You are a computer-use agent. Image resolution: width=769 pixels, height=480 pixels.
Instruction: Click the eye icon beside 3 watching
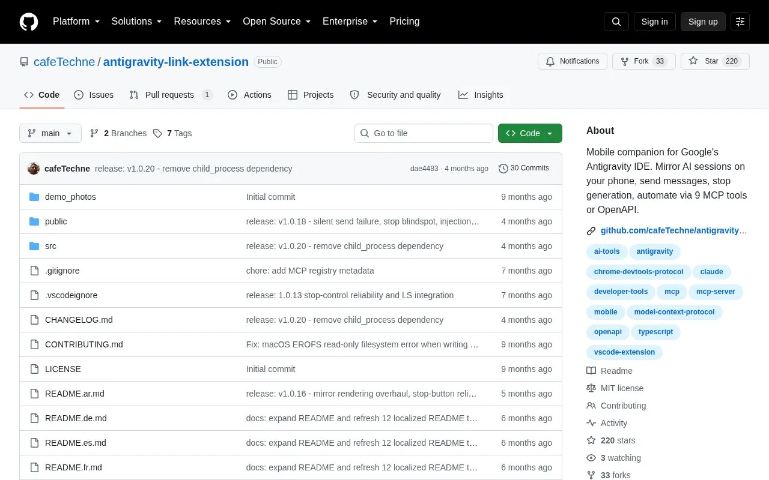[591, 458]
